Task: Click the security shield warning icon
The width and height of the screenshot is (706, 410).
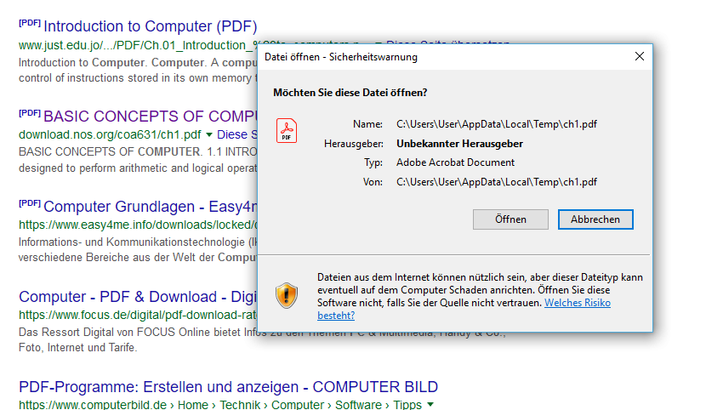Action: (287, 296)
